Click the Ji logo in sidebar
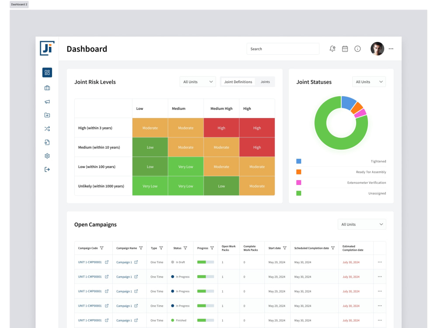This screenshot has width=437, height=328. coord(47,48)
